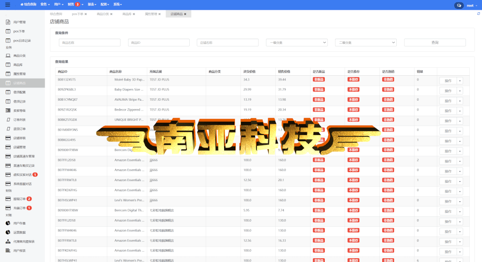This screenshot has width=482, height=262.
Task: Switch to the pos下单 tab
Action: (78, 14)
